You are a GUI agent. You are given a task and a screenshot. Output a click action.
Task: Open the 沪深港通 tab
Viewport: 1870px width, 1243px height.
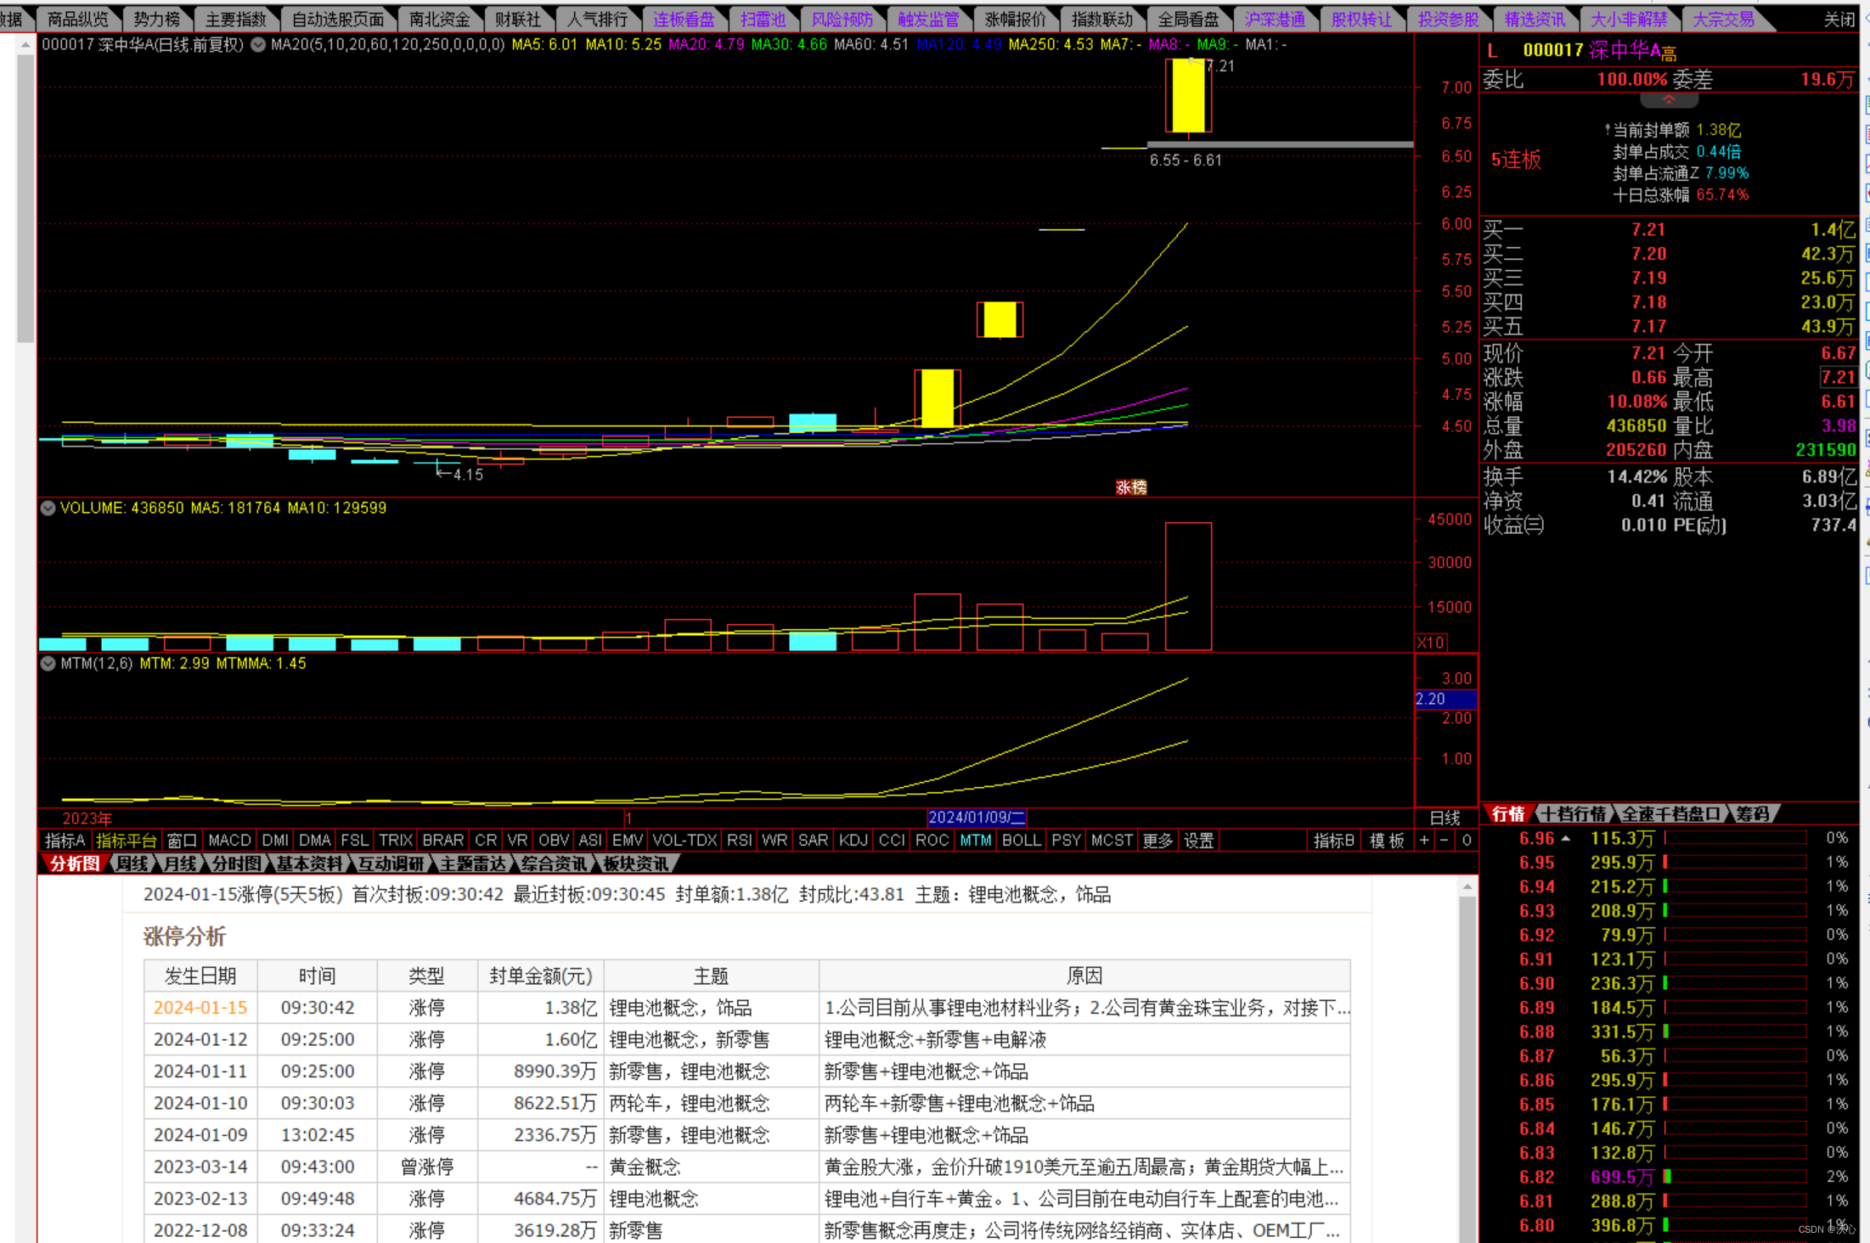[x=1274, y=19]
